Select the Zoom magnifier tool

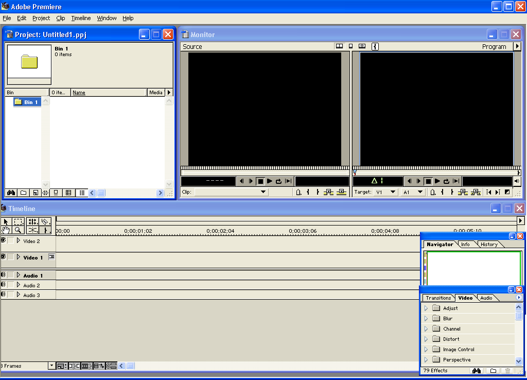pos(18,230)
